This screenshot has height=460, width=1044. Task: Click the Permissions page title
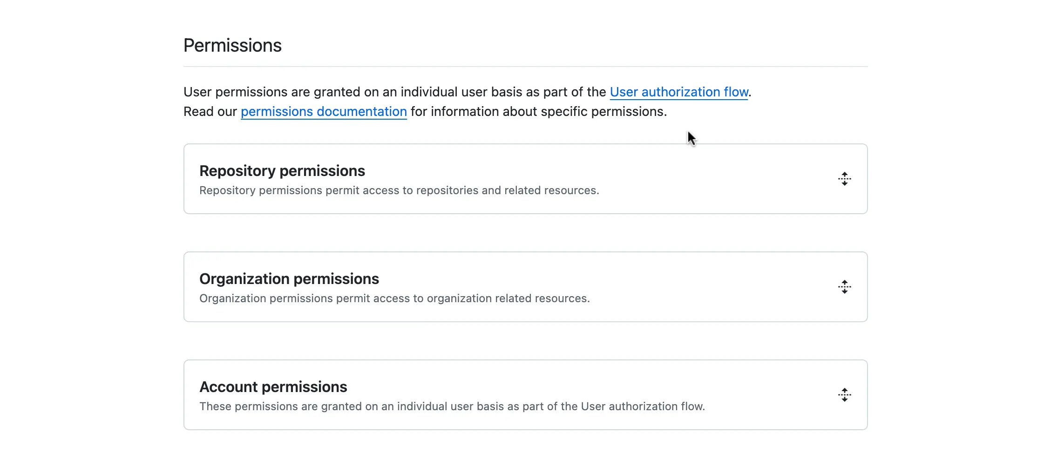(232, 45)
